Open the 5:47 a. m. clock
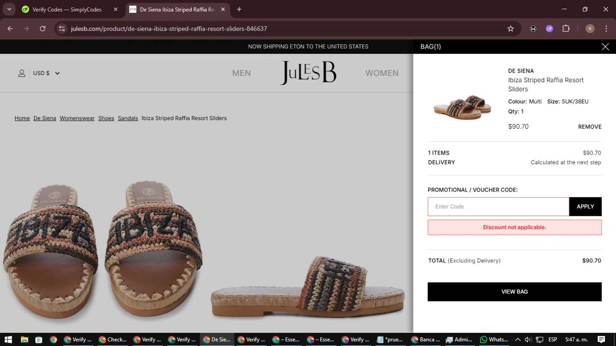The height and width of the screenshot is (346, 616). tap(577, 340)
